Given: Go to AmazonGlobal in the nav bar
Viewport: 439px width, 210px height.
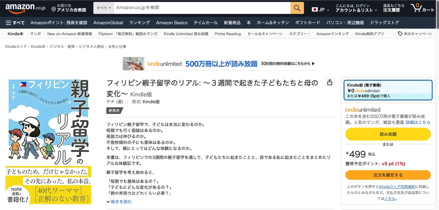Looking at the screenshot, I should (x=108, y=23).
